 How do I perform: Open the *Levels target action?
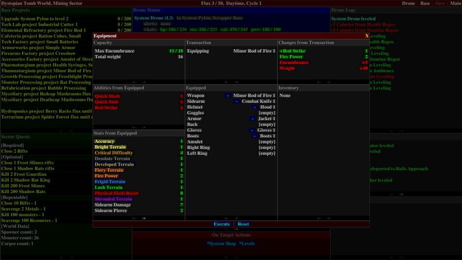[247, 243]
